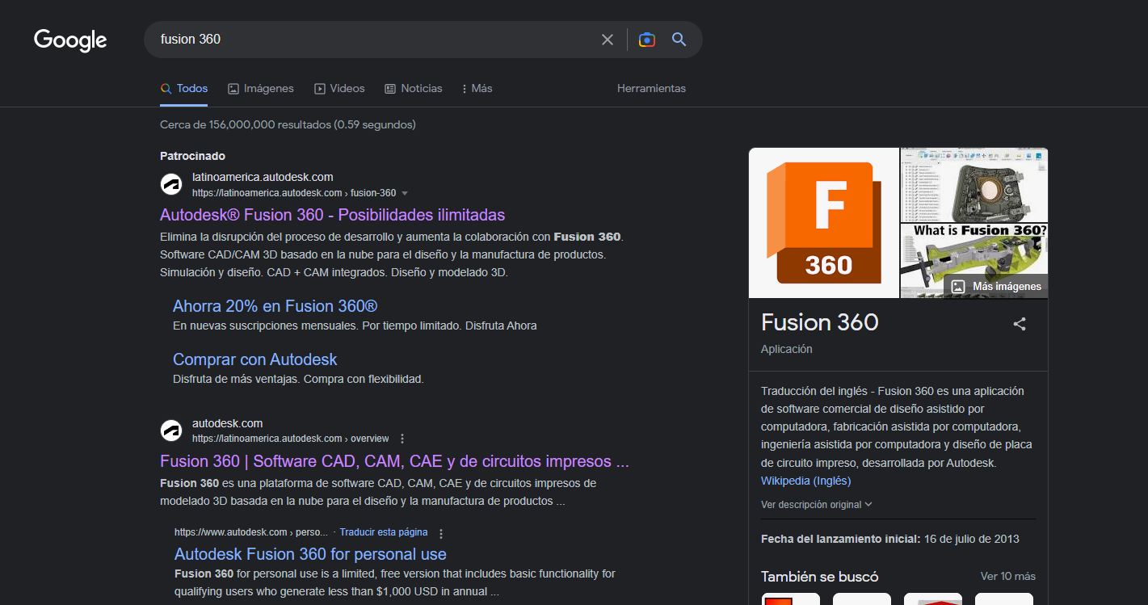
Task: Click Fusion 360 title in knowledge panel
Action: tap(820, 322)
